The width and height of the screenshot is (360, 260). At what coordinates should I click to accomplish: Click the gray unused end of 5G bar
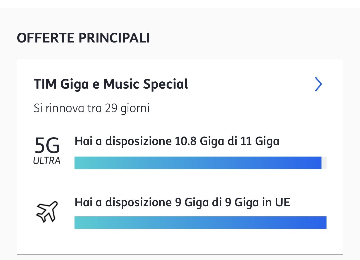(324, 163)
